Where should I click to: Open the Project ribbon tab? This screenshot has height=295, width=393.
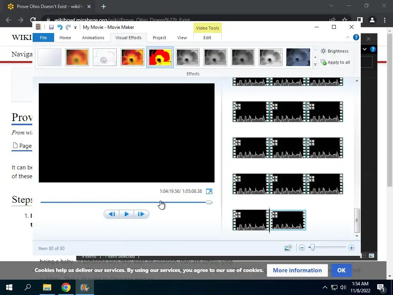pos(159,38)
